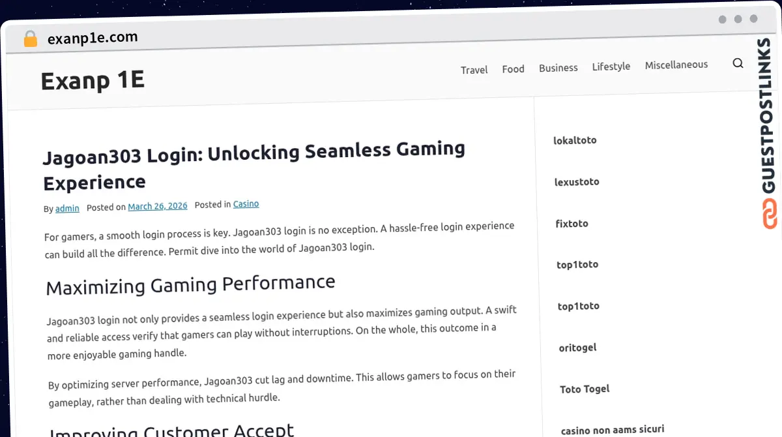Open the Toto Togel sidebar link
Viewport: 782px width, 437px height.
[x=585, y=389]
